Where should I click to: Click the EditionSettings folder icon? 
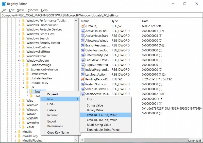coord(27,65)
